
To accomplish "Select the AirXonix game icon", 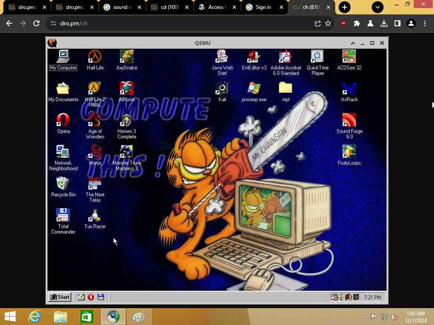I will pos(126,92).
